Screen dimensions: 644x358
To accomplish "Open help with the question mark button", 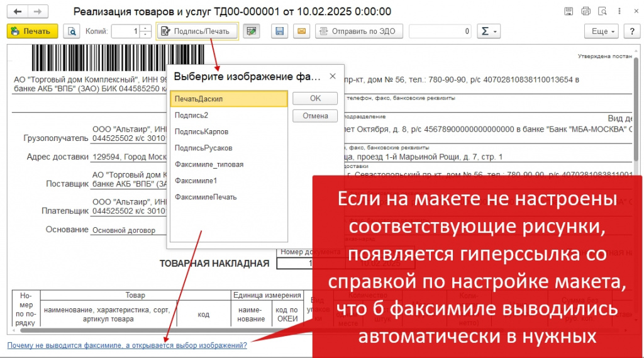I will click(632, 31).
